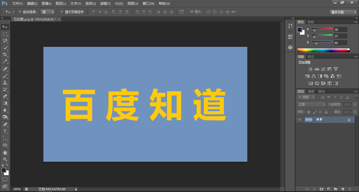Change screen mode at toolbox bottom

[5, 186]
